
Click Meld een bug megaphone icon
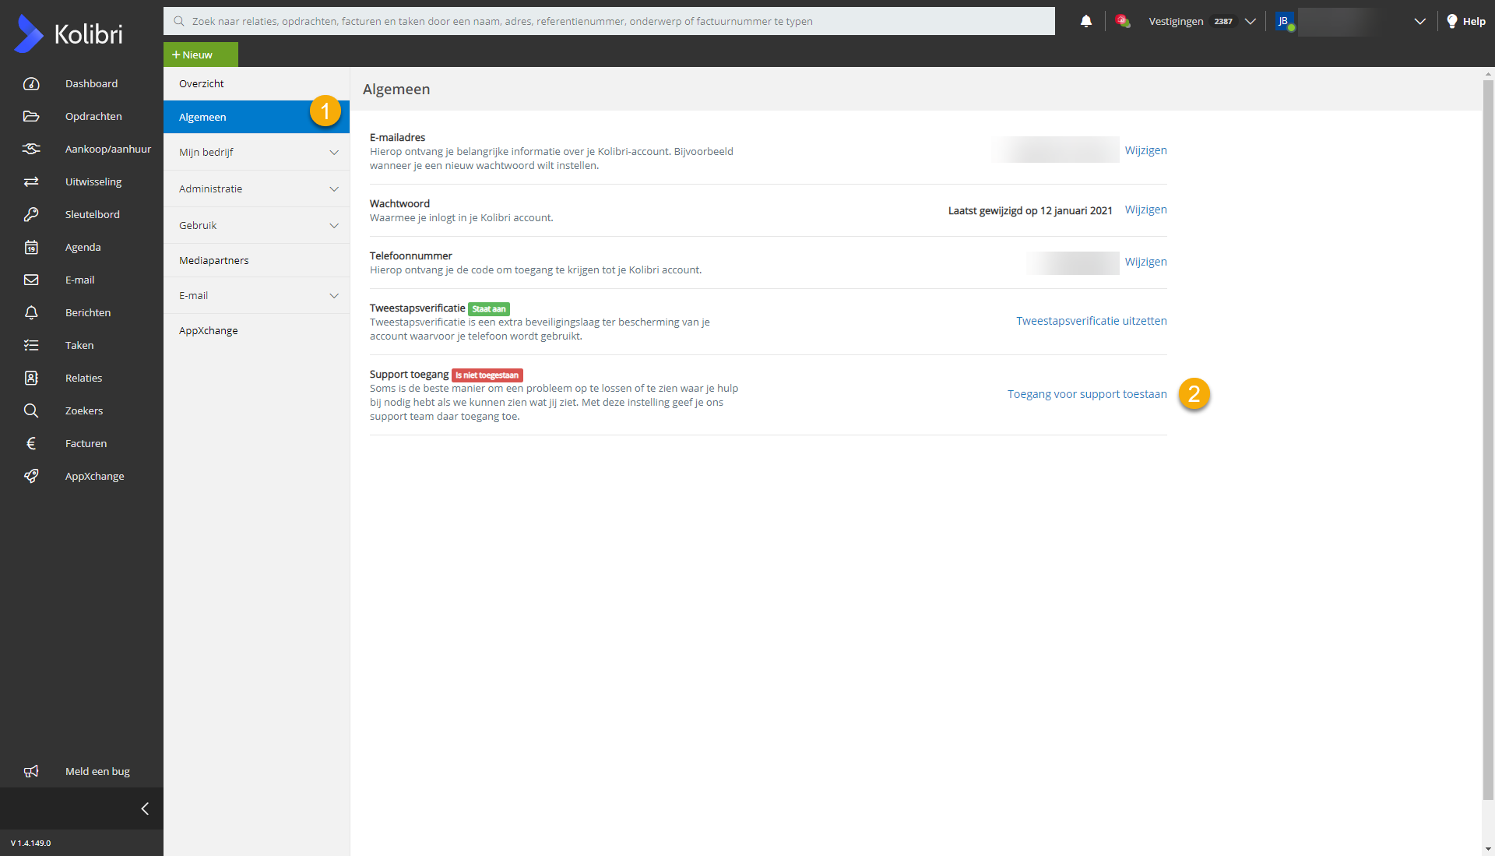coord(31,771)
